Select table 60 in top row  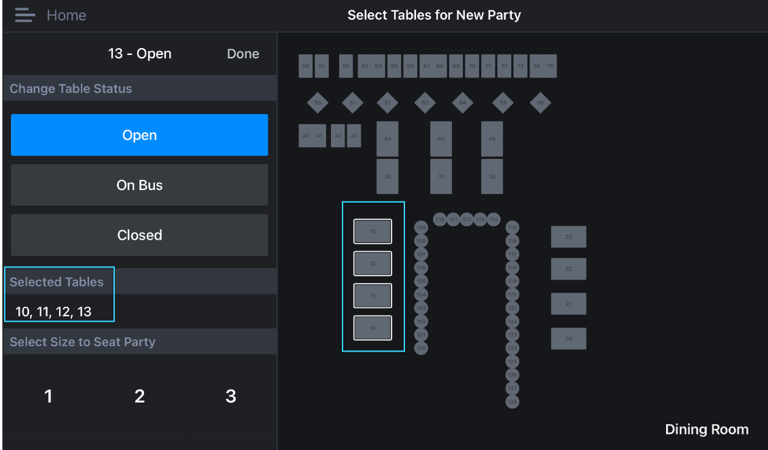coord(306,66)
